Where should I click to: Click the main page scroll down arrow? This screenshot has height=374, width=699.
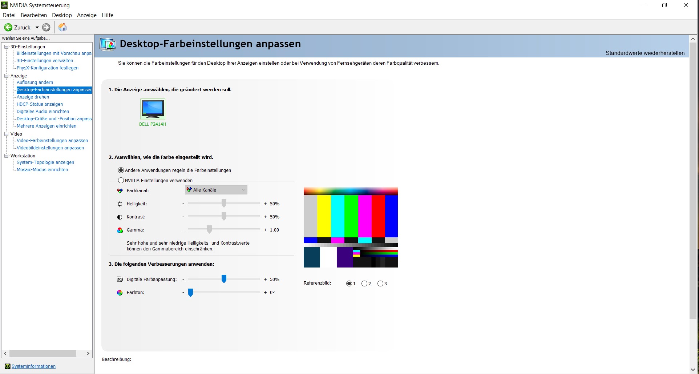pos(693,370)
